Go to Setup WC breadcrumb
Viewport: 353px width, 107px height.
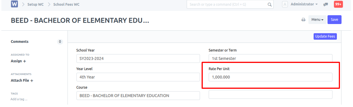(36, 4)
